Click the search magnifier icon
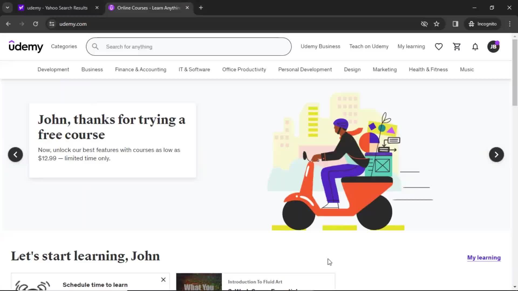The width and height of the screenshot is (518, 291). 95,47
